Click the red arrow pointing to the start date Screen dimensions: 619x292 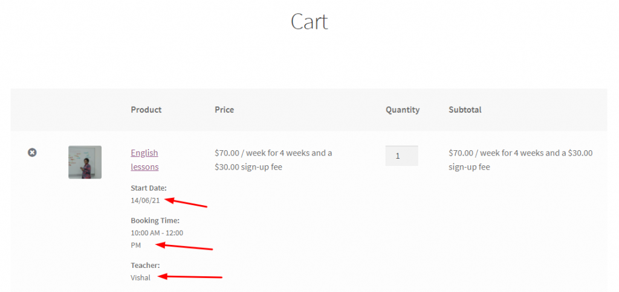[186, 203]
